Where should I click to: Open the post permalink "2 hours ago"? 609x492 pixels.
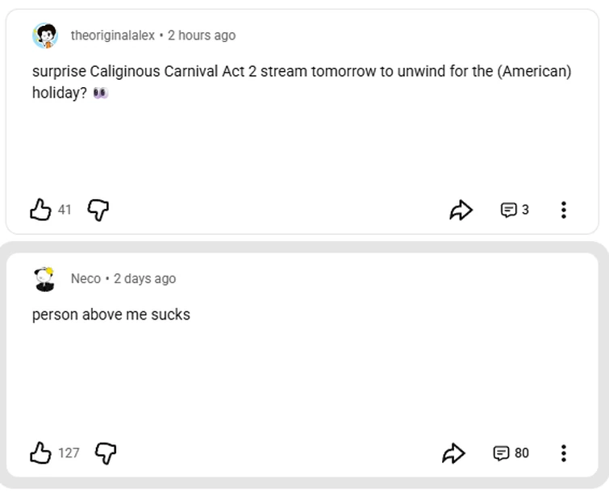202,35
